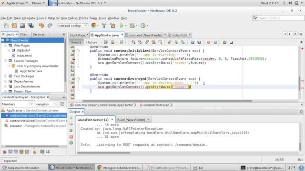
Task: Toggle the History view button
Action: 91,42
